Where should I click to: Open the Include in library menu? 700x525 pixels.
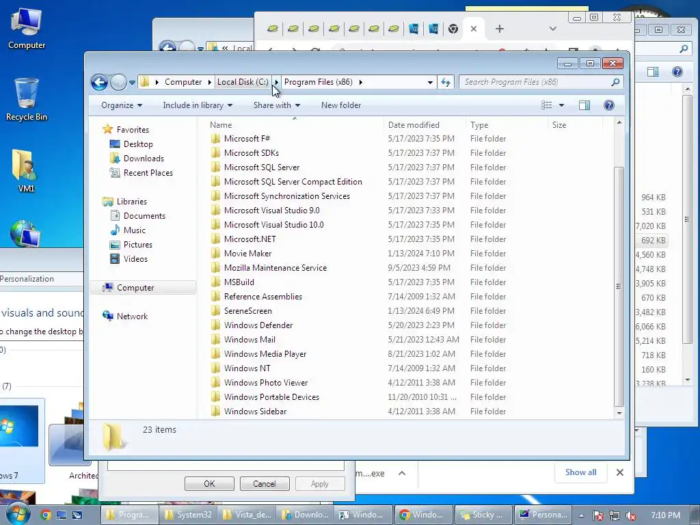pos(198,105)
